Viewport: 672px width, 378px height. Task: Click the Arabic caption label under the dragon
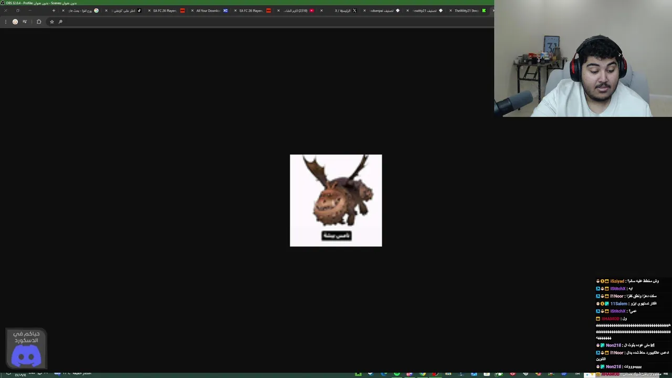(336, 236)
